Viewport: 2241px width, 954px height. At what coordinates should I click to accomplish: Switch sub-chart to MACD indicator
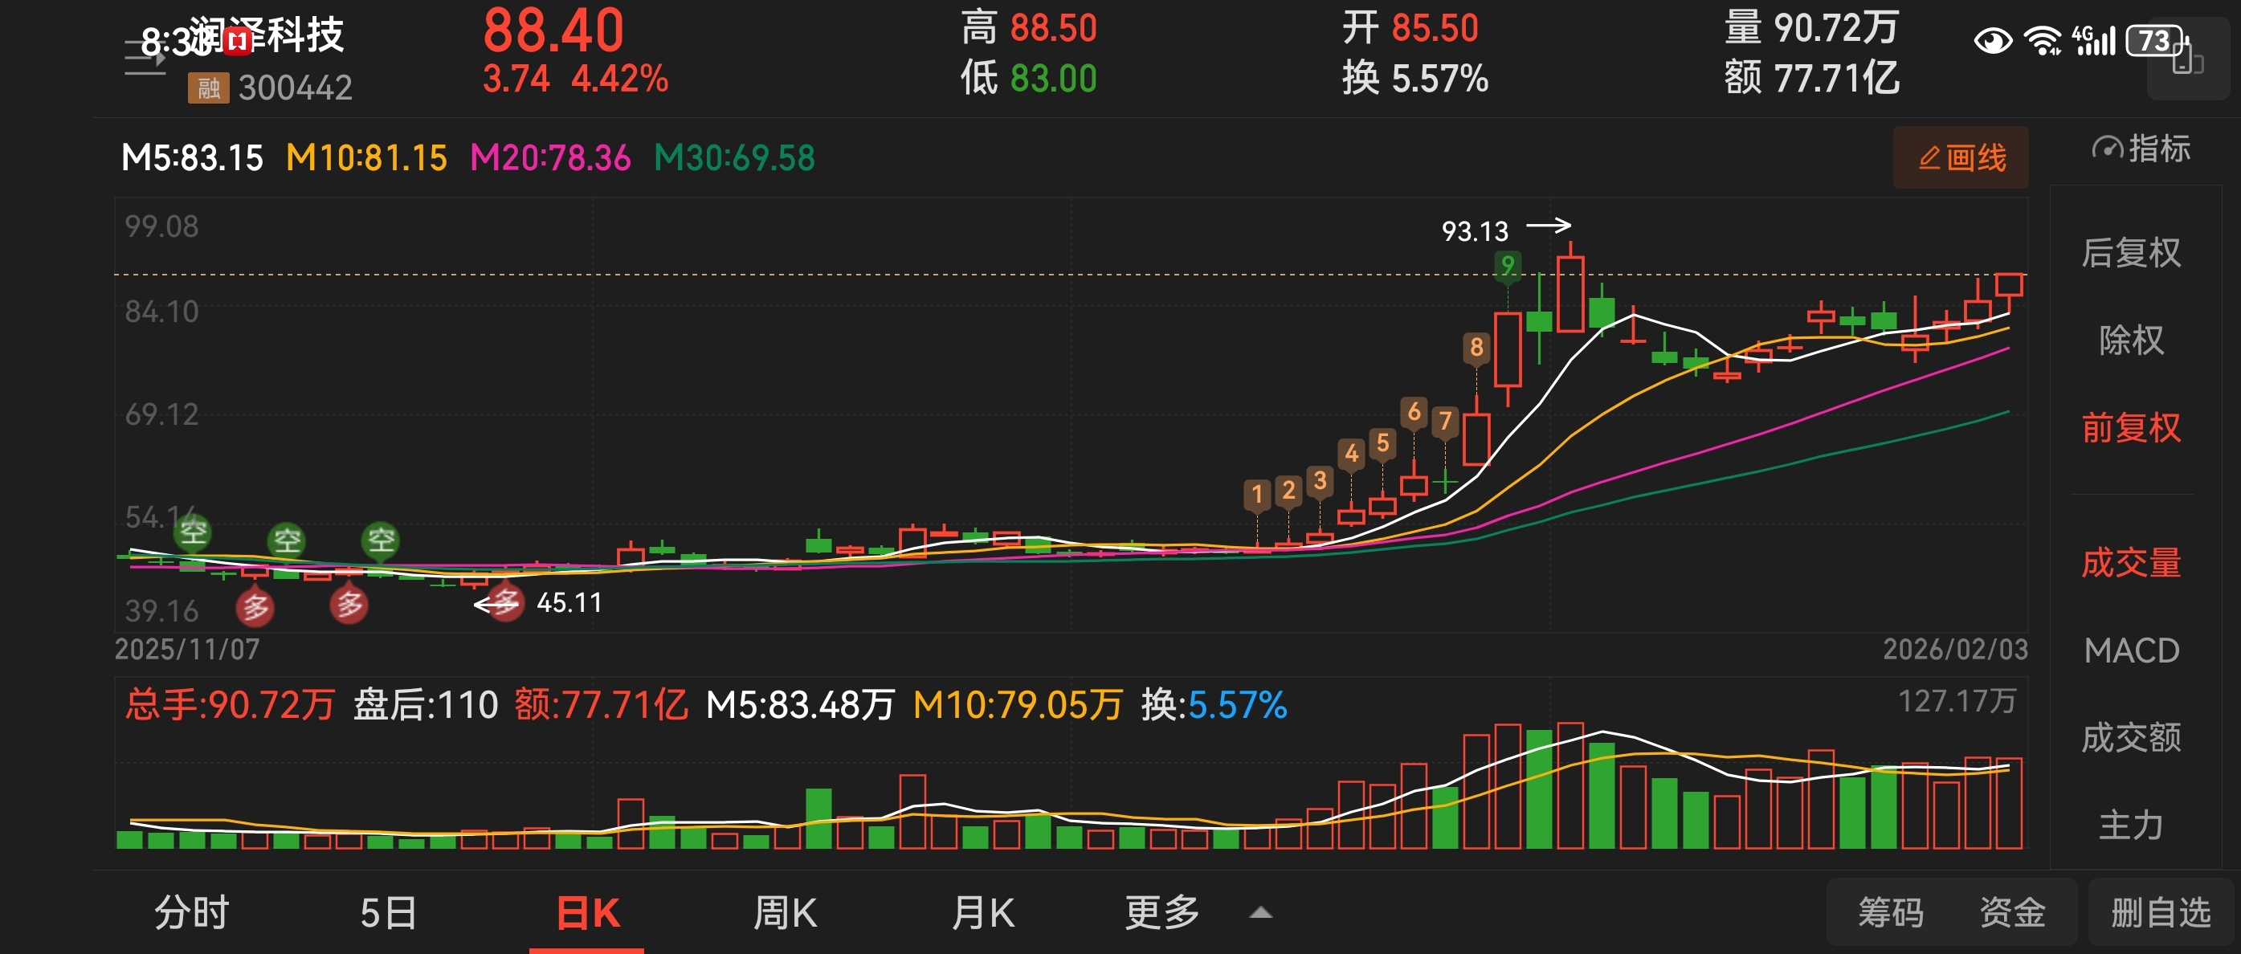2130,650
